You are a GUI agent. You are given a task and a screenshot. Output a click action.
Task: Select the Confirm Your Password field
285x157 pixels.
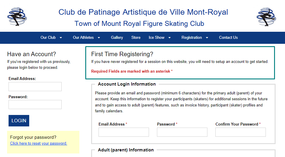pos(241,132)
